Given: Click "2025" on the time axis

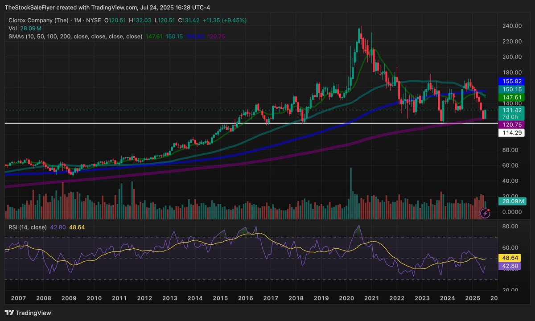Looking at the screenshot, I should (x=473, y=298).
